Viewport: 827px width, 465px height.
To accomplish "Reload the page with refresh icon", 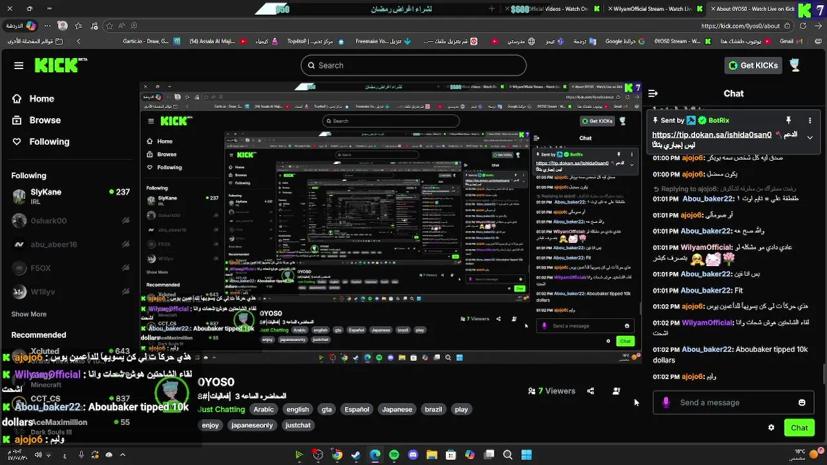I will [803, 26].
